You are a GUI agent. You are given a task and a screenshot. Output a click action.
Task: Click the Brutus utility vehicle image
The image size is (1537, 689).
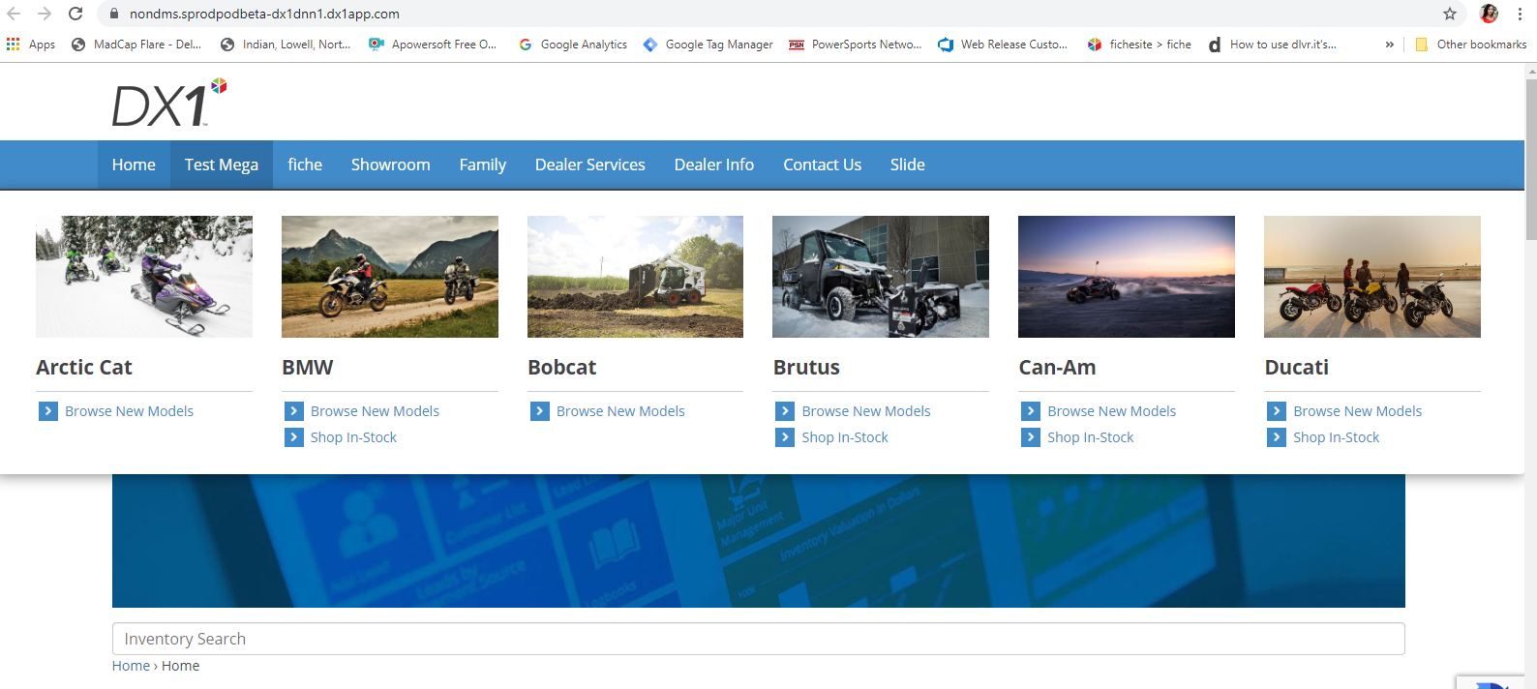[881, 277]
